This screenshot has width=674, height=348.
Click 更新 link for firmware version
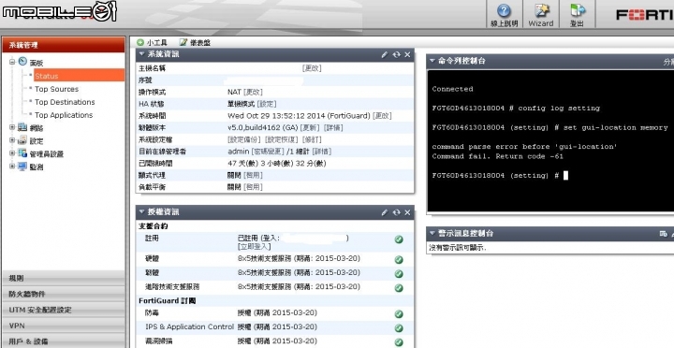click(x=310, y=128)
